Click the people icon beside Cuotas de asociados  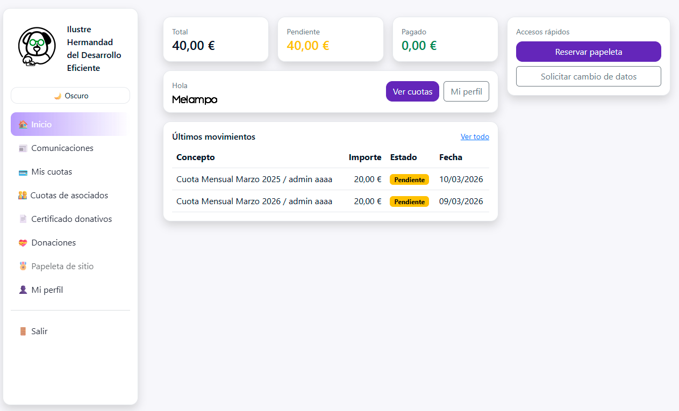(x=23, y=196)
